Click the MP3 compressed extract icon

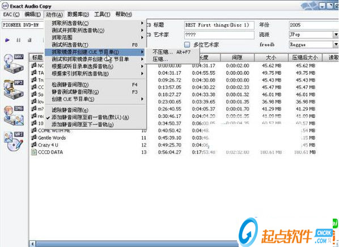[14, 90]
